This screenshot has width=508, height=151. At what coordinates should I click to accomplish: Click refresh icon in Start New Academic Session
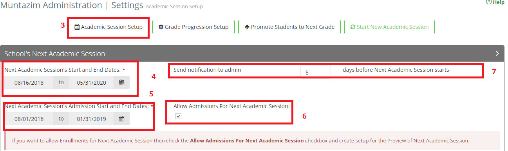click(353, 27)
